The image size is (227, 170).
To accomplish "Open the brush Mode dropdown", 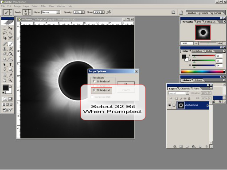I will pos(51,12).
